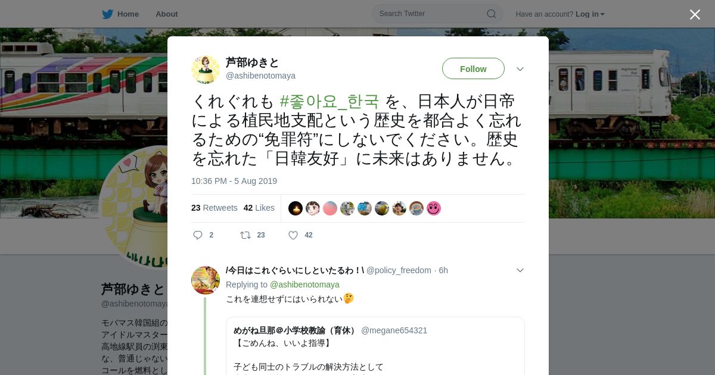715x375 pixels.
Task: View the 42 Likes list
Action: point(259,208)
